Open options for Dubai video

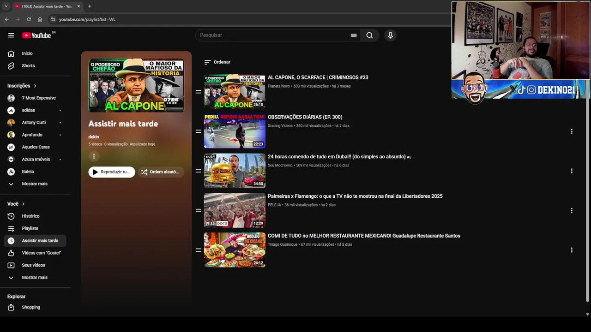click(x=572, y=171)
